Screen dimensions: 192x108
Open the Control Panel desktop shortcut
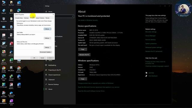click(4, 28)
